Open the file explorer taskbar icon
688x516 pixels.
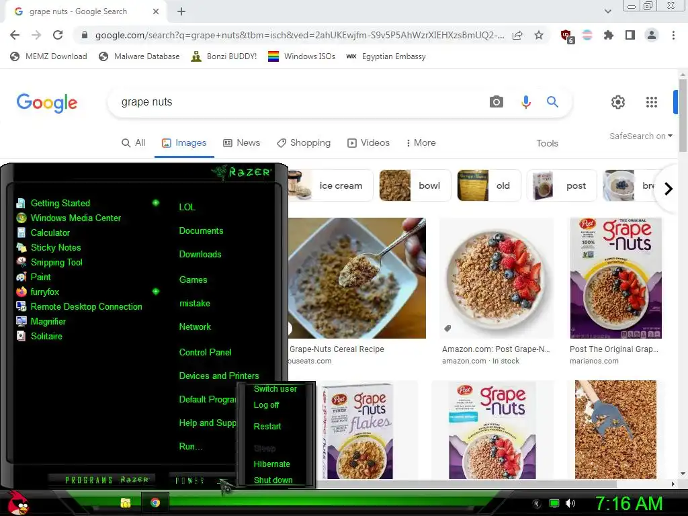tap(126, 503)
